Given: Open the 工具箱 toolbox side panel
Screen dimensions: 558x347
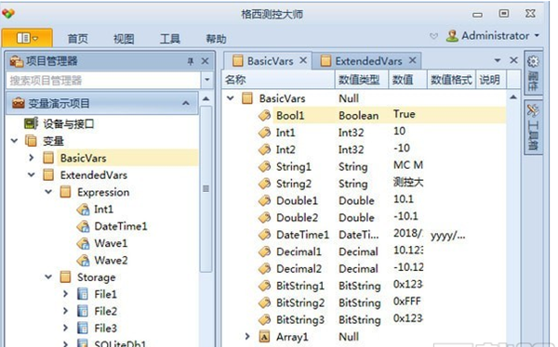Looking at the screenshot, I should click(533, 127).
